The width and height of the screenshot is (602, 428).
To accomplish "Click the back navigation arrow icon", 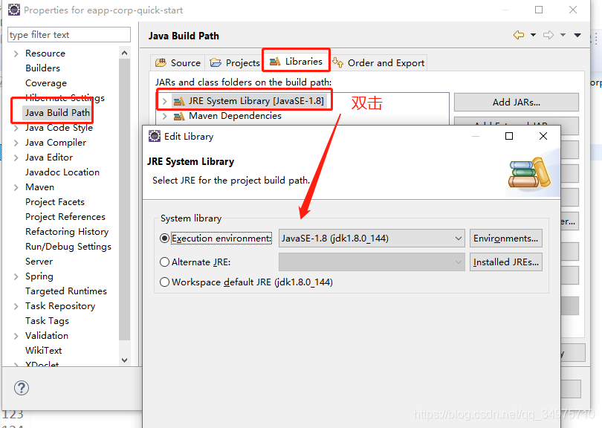I will (x=518, y=35).
